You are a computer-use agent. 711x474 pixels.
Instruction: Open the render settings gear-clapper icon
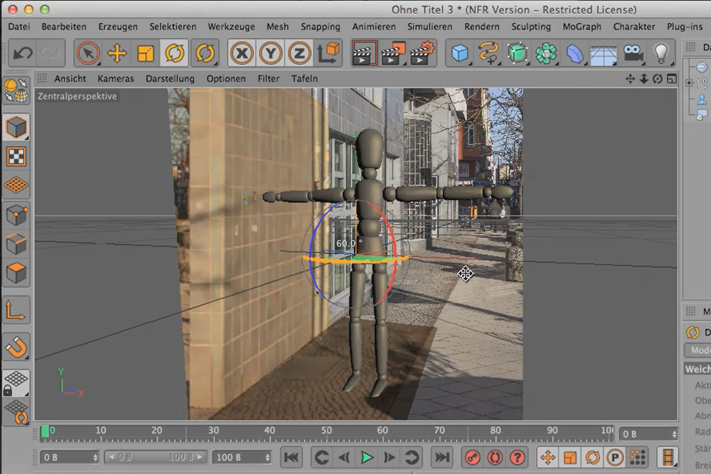tap(421, 54)
